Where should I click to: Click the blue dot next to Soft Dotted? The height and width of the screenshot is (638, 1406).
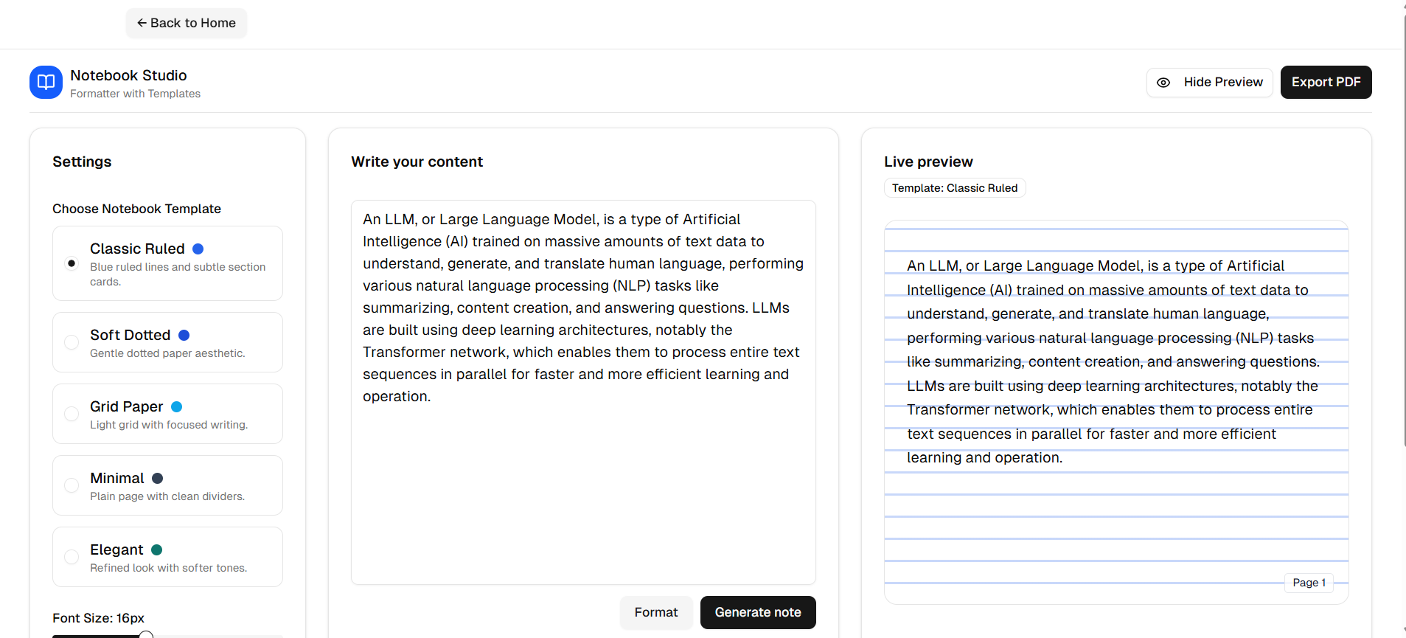[x=184, y=336]
